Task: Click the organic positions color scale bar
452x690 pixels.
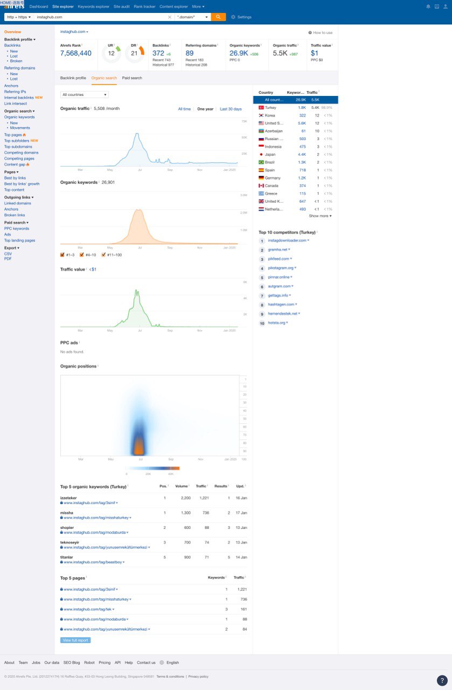Action: 153,468
